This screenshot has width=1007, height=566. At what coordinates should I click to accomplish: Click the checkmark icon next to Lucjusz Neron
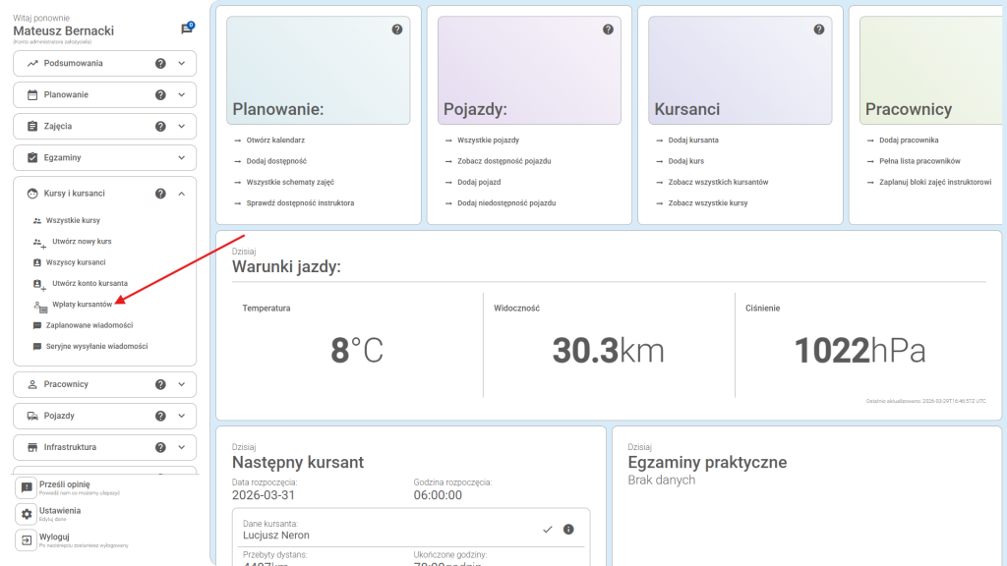coord(548,530)
